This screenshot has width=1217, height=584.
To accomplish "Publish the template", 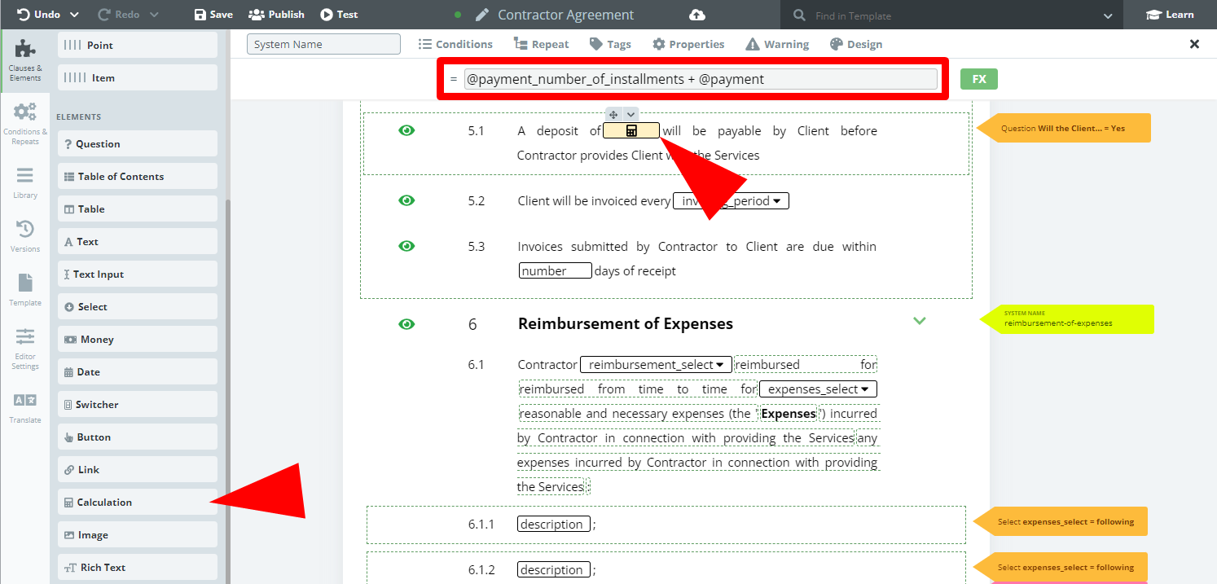I will click(x=276, y=15).
